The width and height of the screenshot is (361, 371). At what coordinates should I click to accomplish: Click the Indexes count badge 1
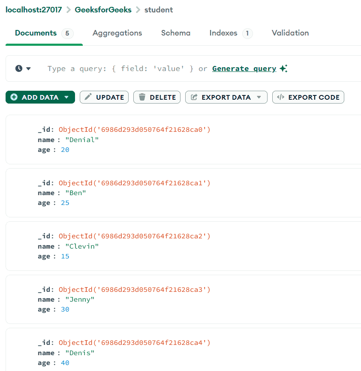247,33
